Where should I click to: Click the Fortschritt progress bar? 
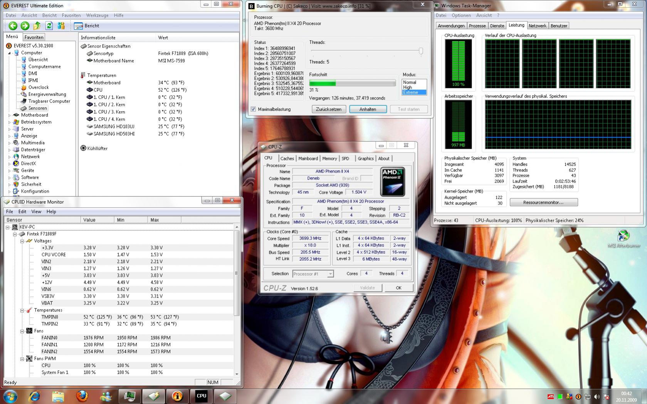tap(352, 83)
